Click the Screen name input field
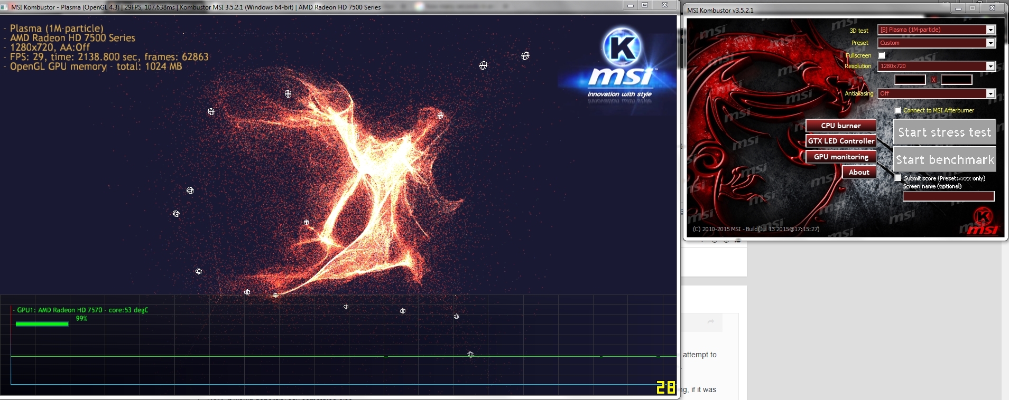The height and width of the screenshot is (400, 1009). coord(948,196)
